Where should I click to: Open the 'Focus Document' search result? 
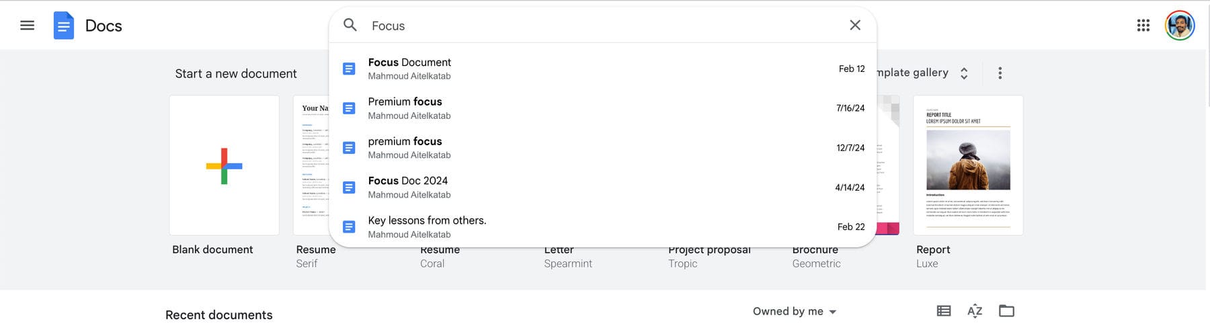pos(603,69)
